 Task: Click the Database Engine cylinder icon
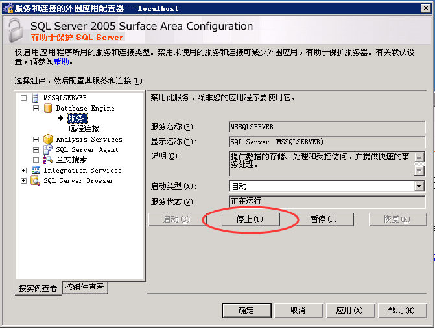coord(48,108)
